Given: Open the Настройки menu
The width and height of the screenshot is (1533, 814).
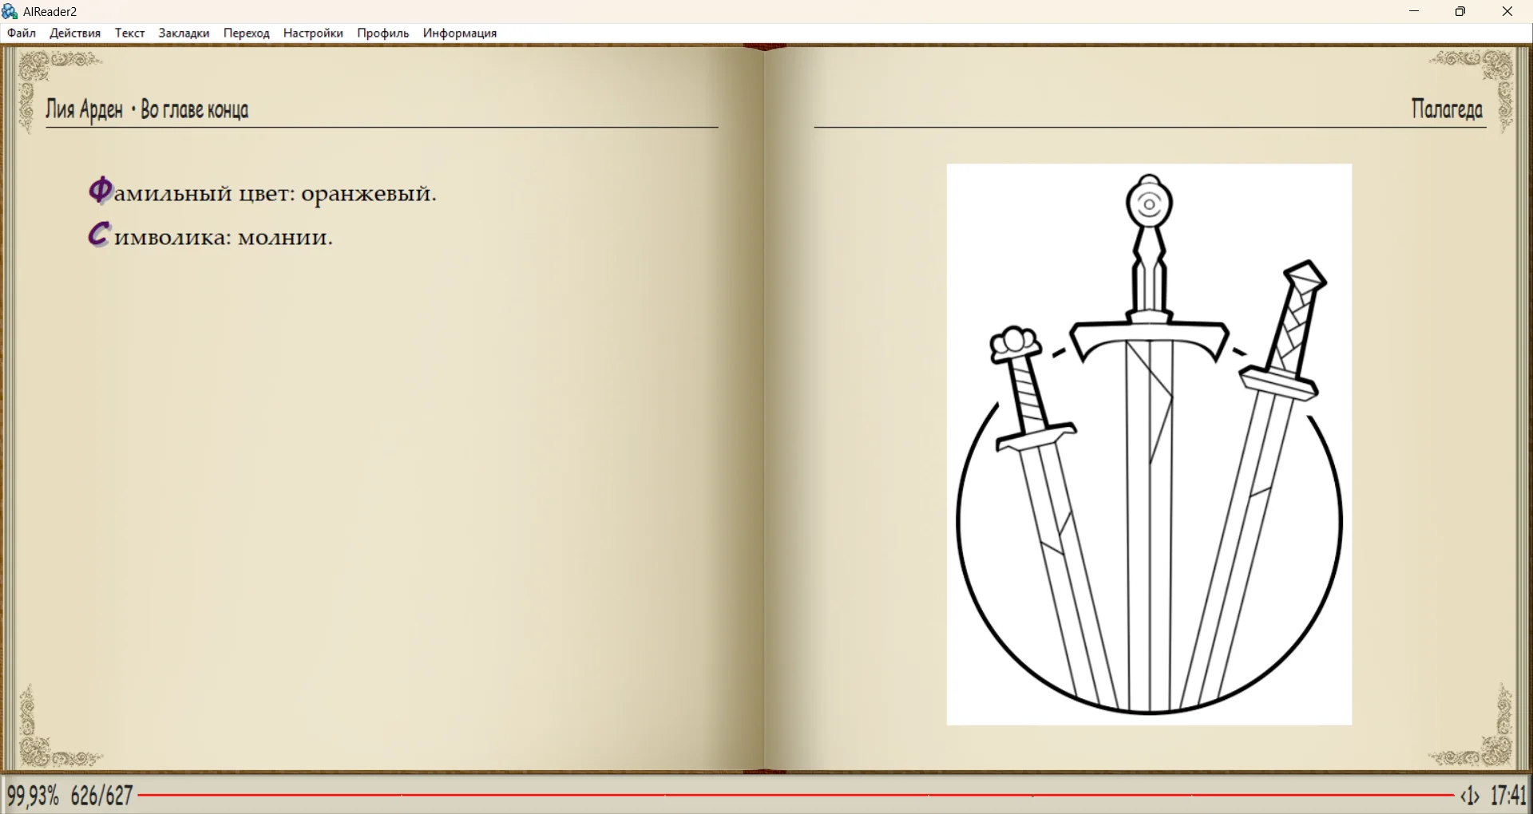Looking at the screenshot, I should 313,33.
